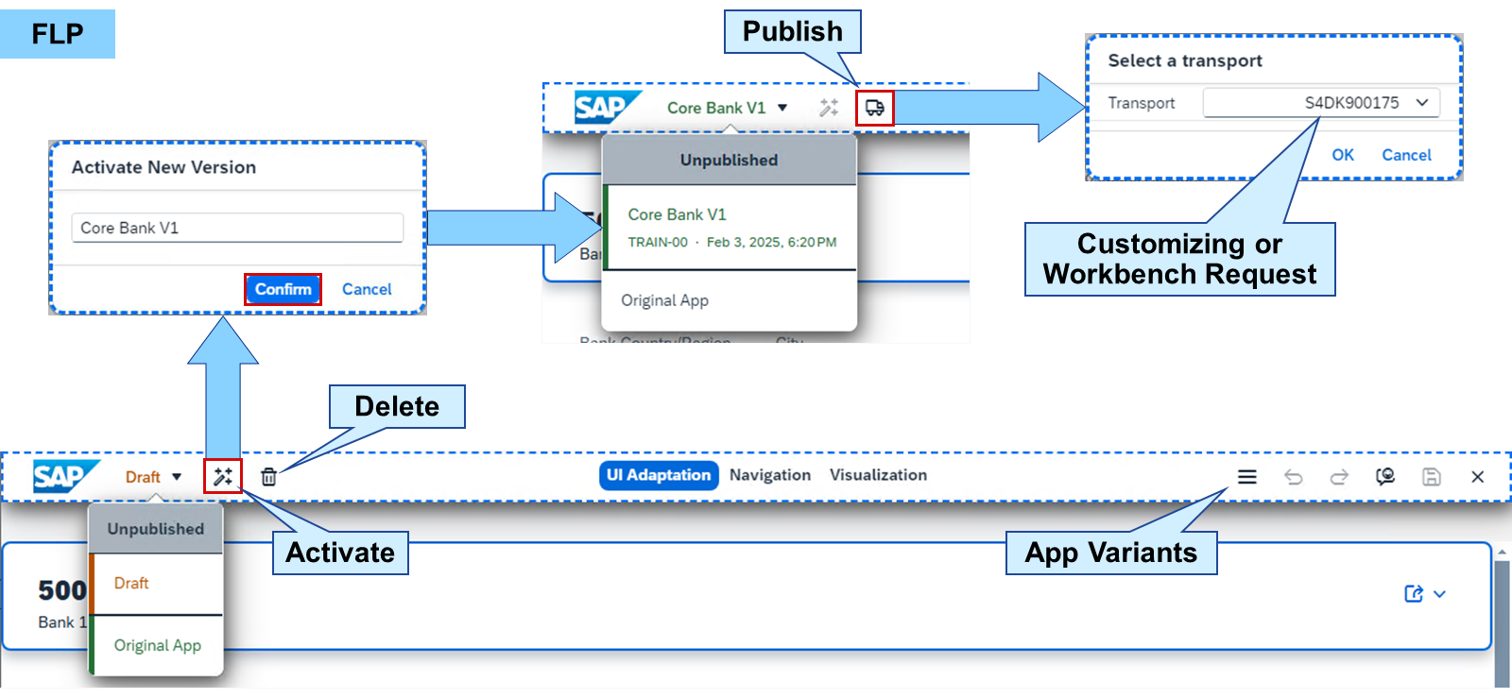
Task: Click the Confirm button in Activate New Version
Action: click(x=283, y=289)
